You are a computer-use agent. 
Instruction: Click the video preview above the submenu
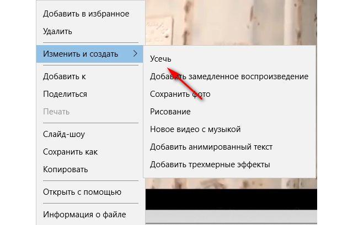pos(231,23)
